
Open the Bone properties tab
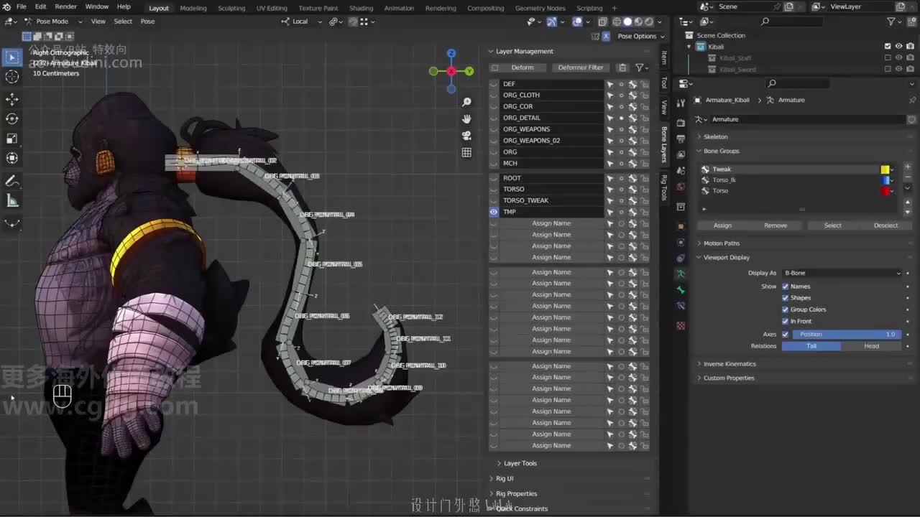(x=681, y=289)
